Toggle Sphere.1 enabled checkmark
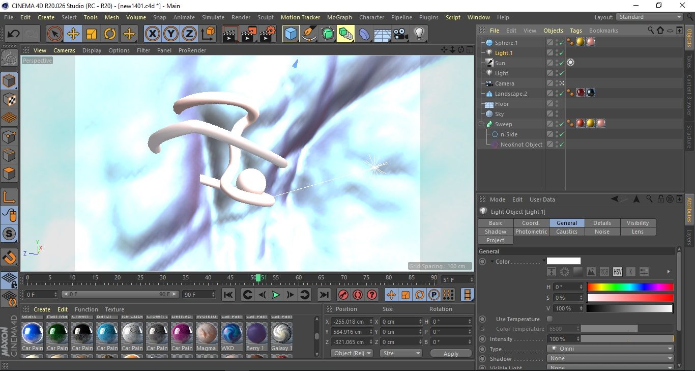This screenshot has height=371, width=695. coord(561,43)
